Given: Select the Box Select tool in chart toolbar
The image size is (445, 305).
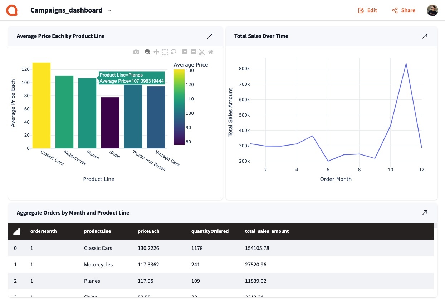Looking at the screenshot, I should coord(165,52).
